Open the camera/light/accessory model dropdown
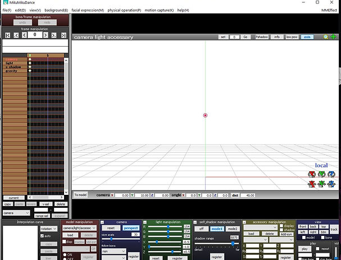Screen dimensions: 341x260 click(x=79, y=228)
